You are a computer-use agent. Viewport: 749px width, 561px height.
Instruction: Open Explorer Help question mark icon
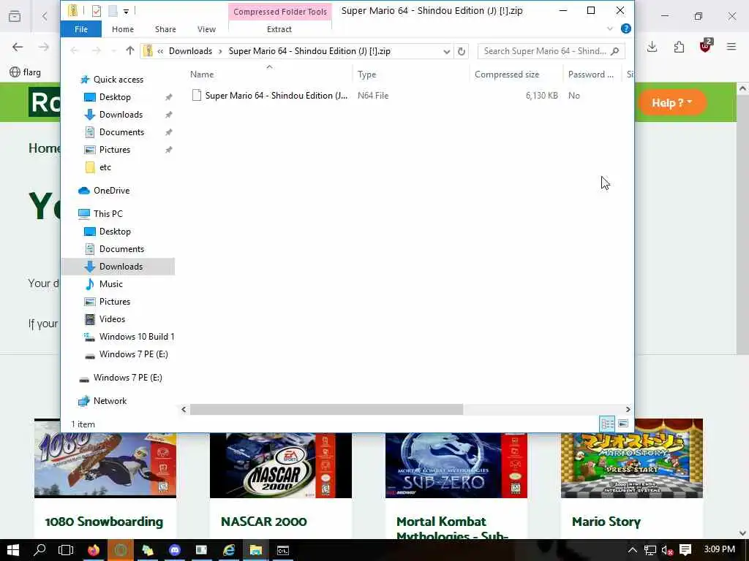point(626,28)
